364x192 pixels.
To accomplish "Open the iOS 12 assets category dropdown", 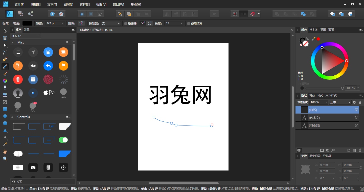I will pyautogui.click(x=26, y=36).
